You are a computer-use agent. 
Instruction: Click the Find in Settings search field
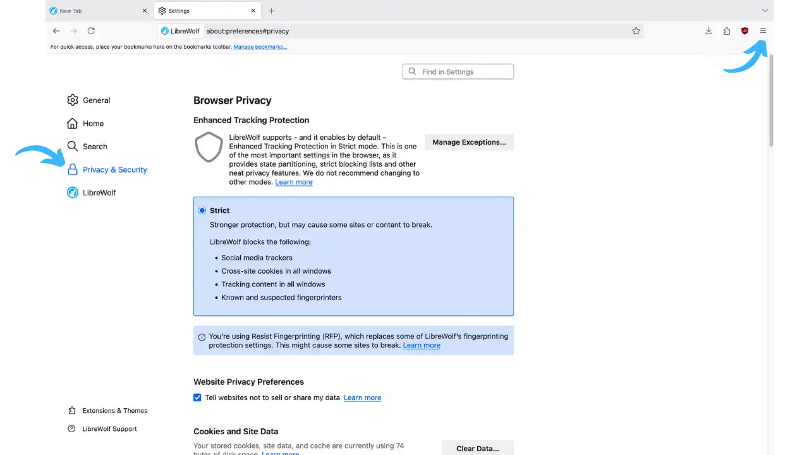click(x=458, y=71)
